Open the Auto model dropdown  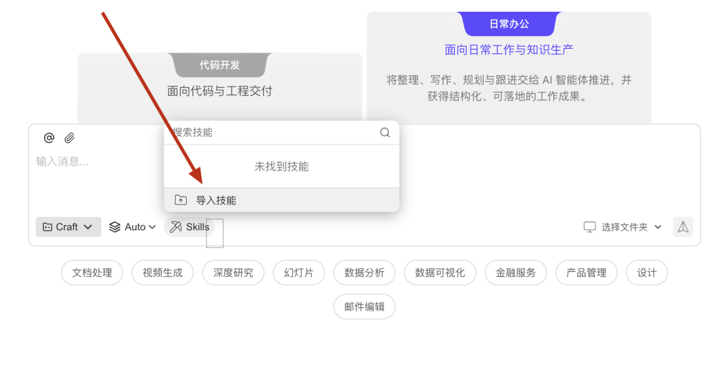point(133,227)
